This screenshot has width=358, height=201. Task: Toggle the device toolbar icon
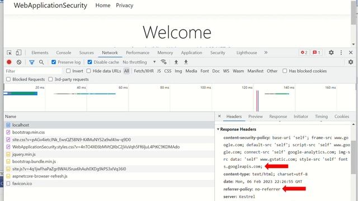tap(18, 52)
